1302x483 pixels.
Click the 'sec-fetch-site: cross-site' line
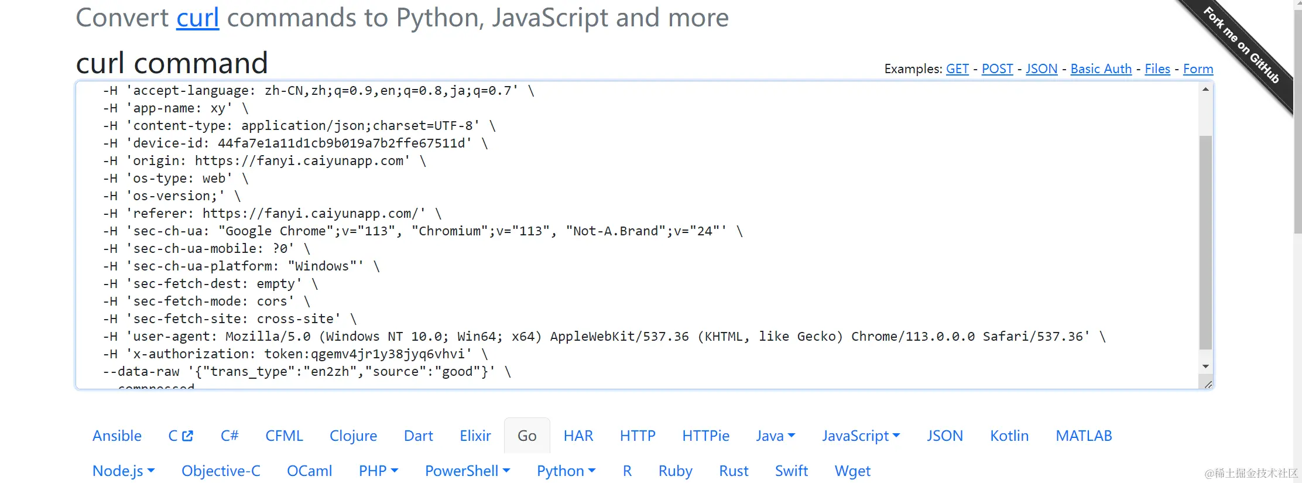230,319
